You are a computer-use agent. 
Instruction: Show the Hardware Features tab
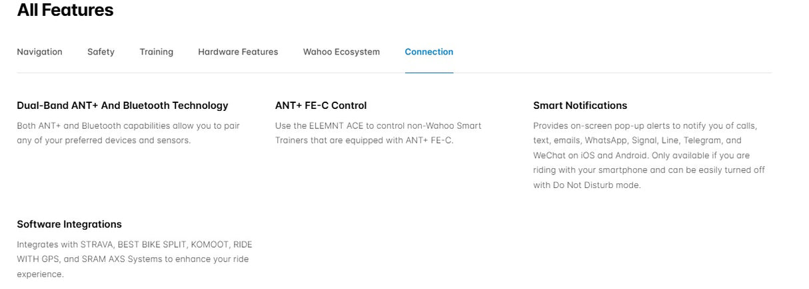tap(238, 52)
